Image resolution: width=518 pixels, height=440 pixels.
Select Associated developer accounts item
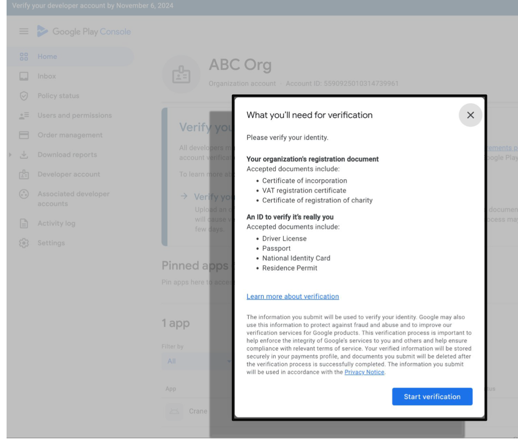(x=73, y=199)
